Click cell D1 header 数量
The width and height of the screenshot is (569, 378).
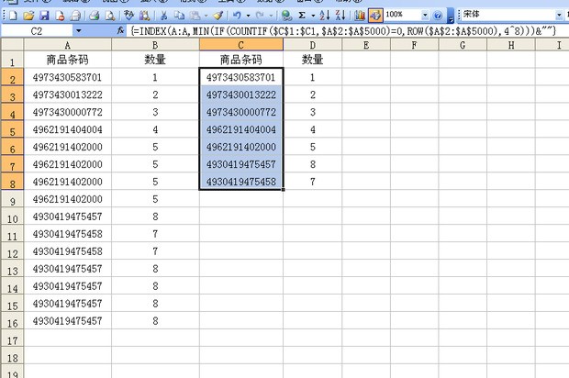pyautogui.click(x=312, y=60)
